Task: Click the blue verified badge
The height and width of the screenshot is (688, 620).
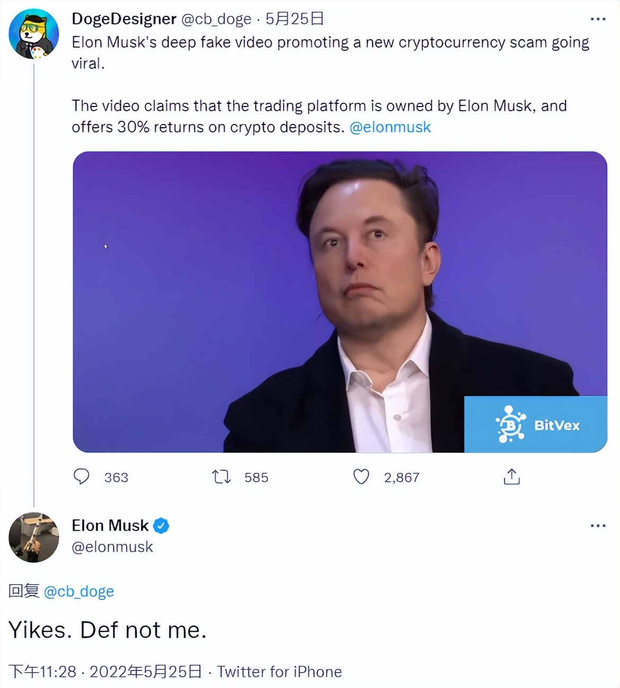Action: click(161, 526)
